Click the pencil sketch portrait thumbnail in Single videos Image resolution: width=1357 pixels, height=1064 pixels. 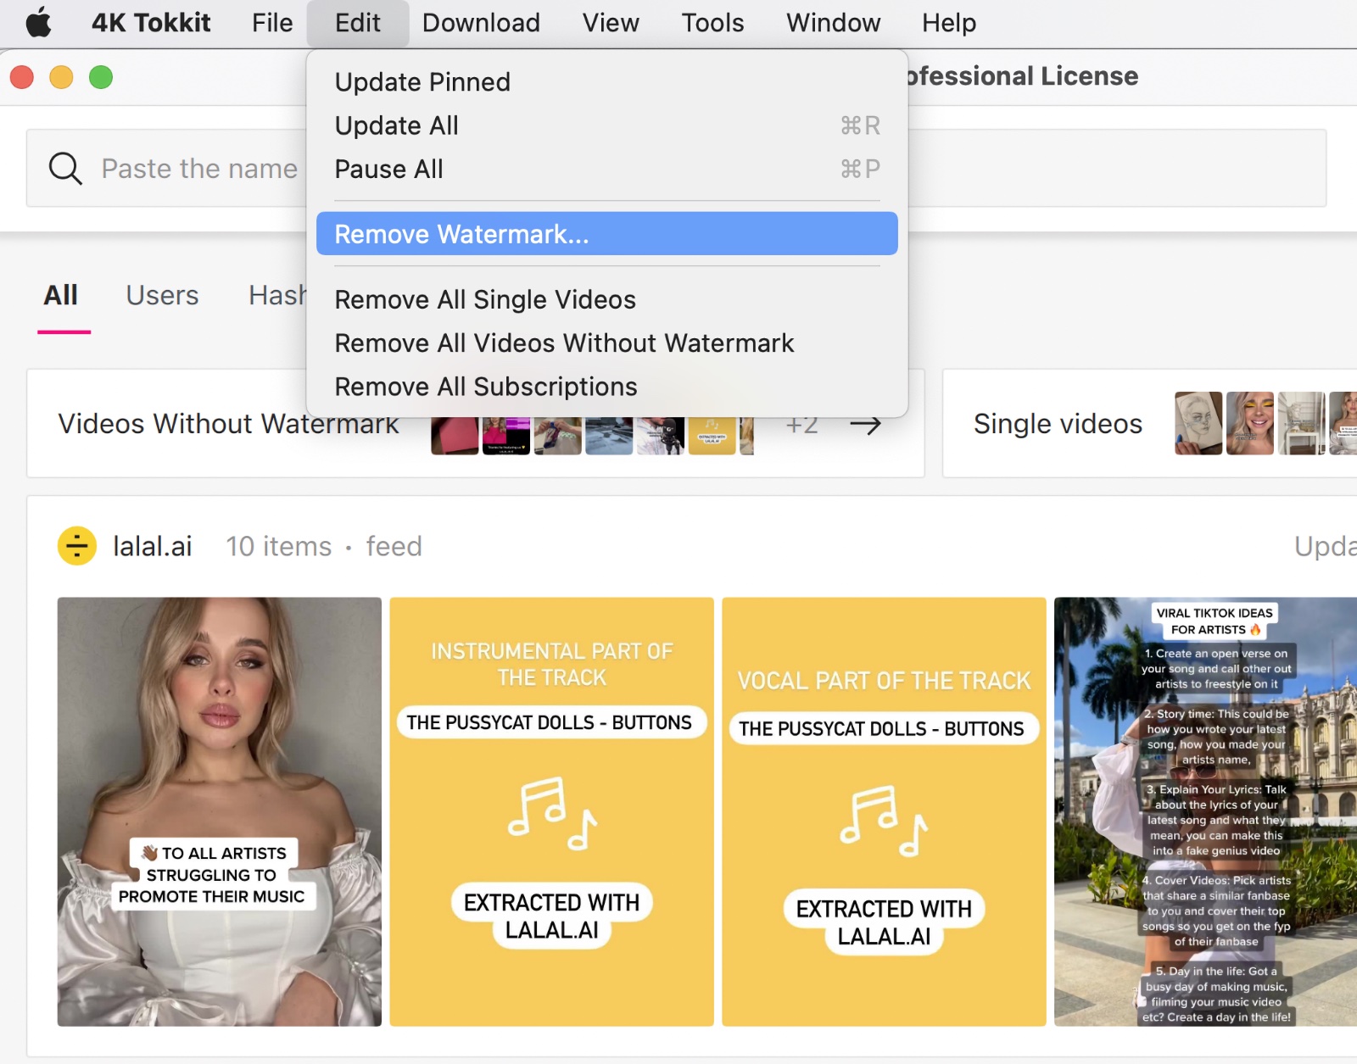pyautogui.click(x=1198, y=423)
